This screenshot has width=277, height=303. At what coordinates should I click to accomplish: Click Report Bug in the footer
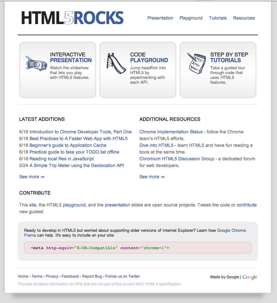(x=92, y=276)
